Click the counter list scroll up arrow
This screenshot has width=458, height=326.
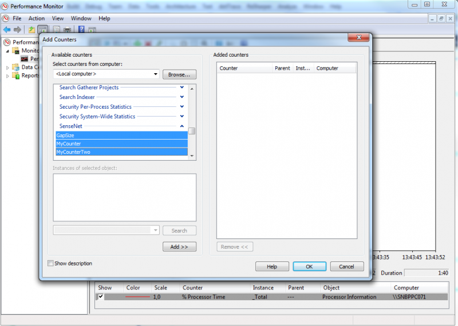click(192, 89)
